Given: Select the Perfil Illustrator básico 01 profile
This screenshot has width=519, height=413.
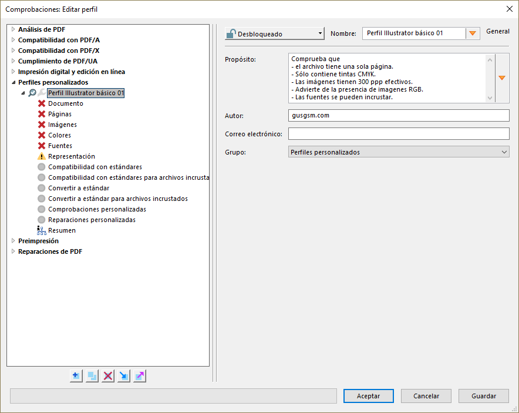Looking at the screenshot, I should 86,93.
